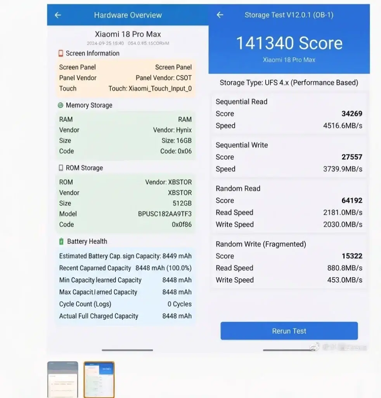
Task: Tap the Sequential Write heading
Action: (242, 145)
